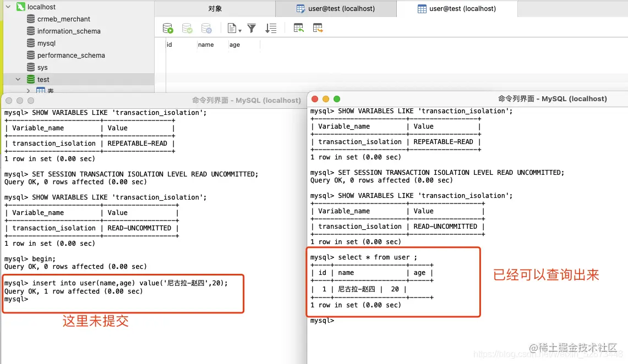Click the Begin Transaction toolbar icon
The height and width of the screenshot is (364, 628).
(168, 28)
